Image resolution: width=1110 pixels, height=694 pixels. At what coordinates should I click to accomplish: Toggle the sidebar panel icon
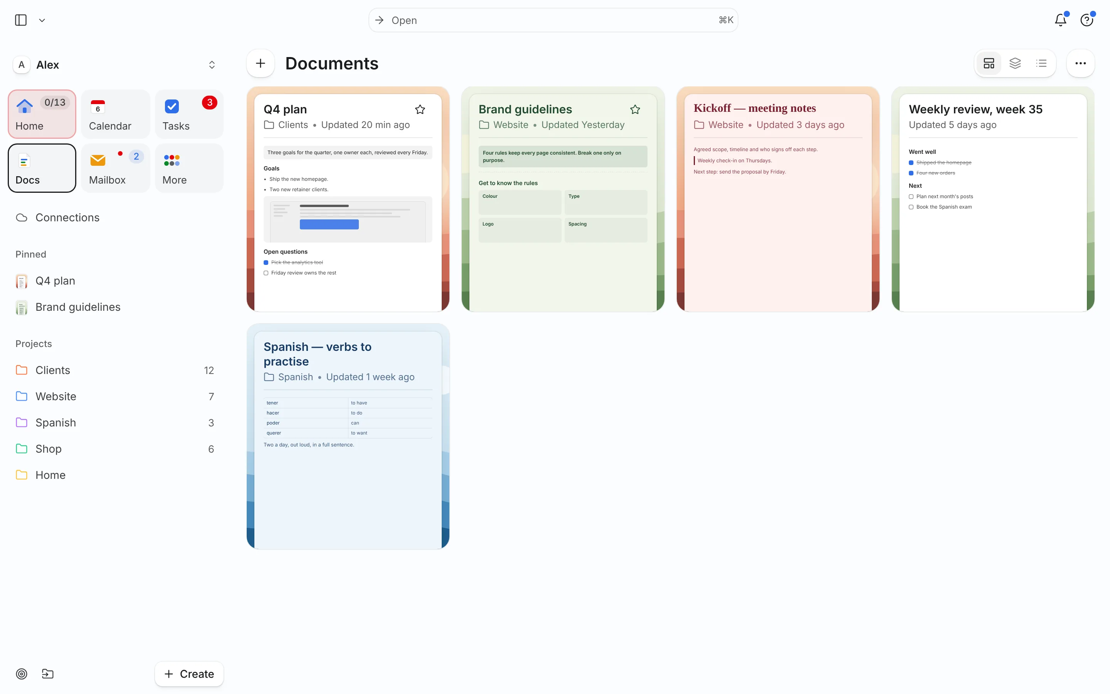coord(21,20)
